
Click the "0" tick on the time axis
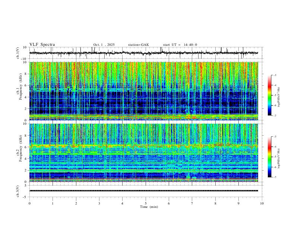29,203
